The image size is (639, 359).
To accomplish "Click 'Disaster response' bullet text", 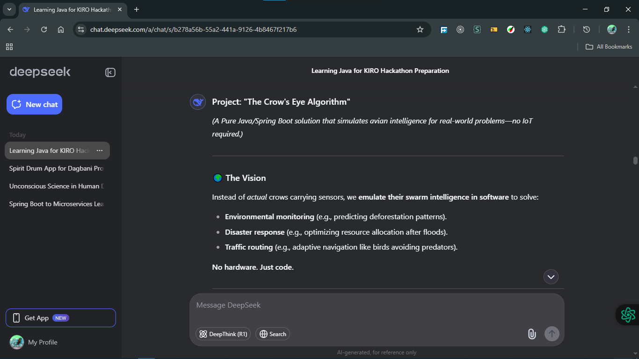I will point(255,232).
